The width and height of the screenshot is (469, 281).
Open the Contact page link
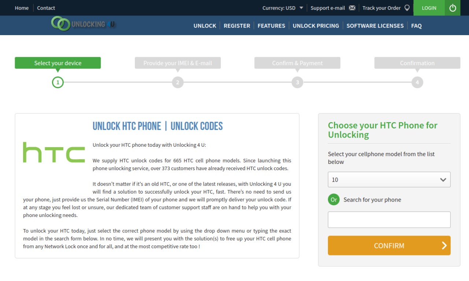pyautogui.click(x=46, y=8)
